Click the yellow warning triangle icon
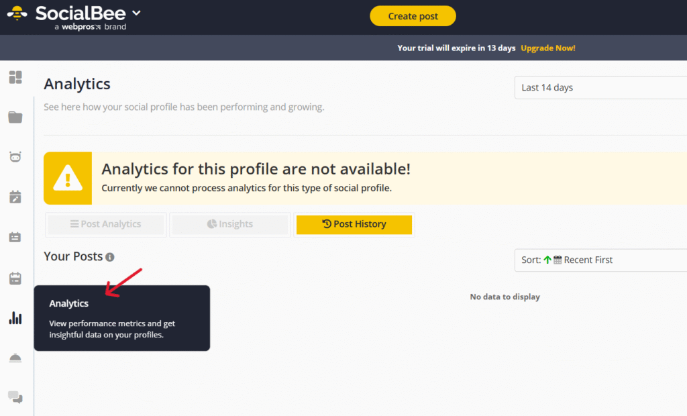687x416 pixels. click(68, 178)
